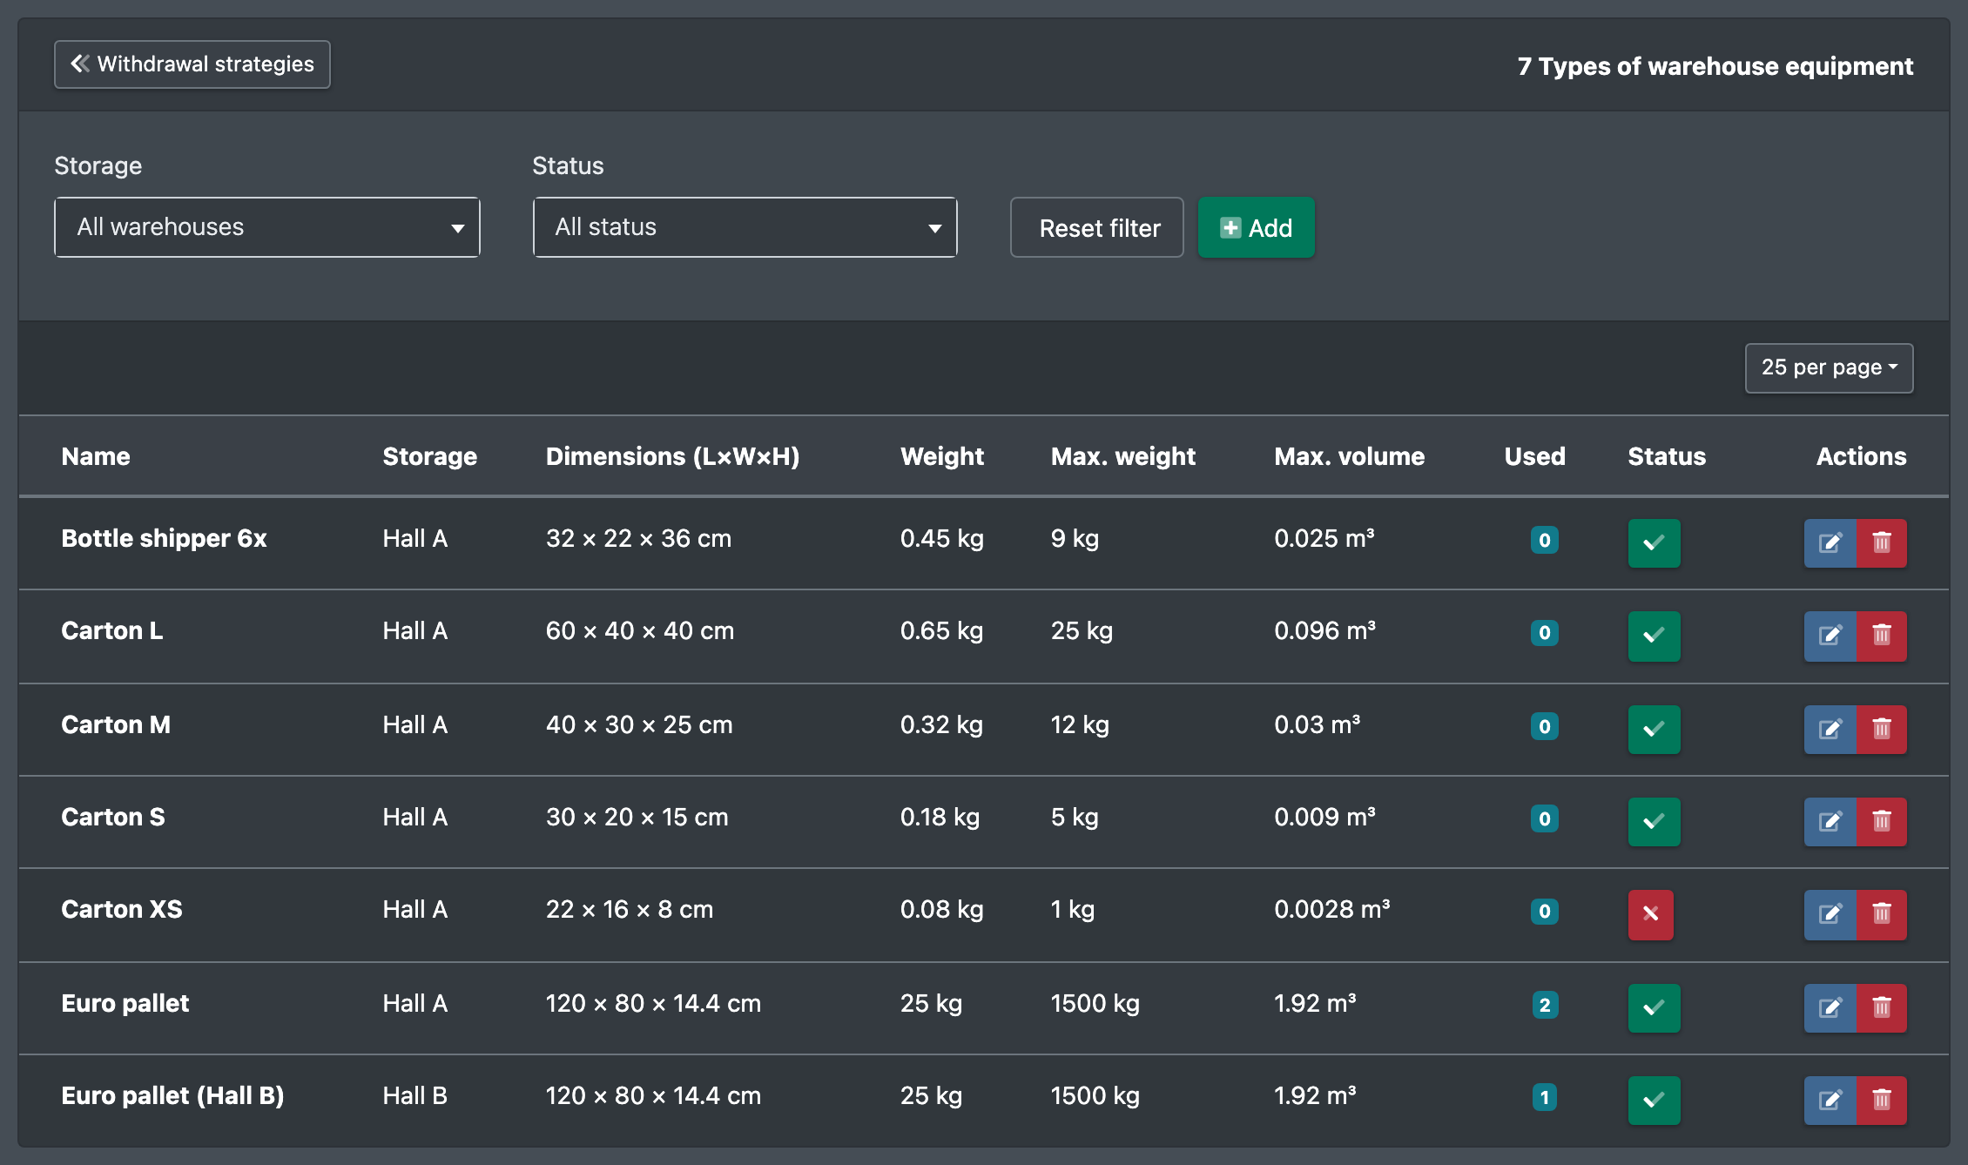Click the Dimensions (L×W×H) column header

click(672, 456)
